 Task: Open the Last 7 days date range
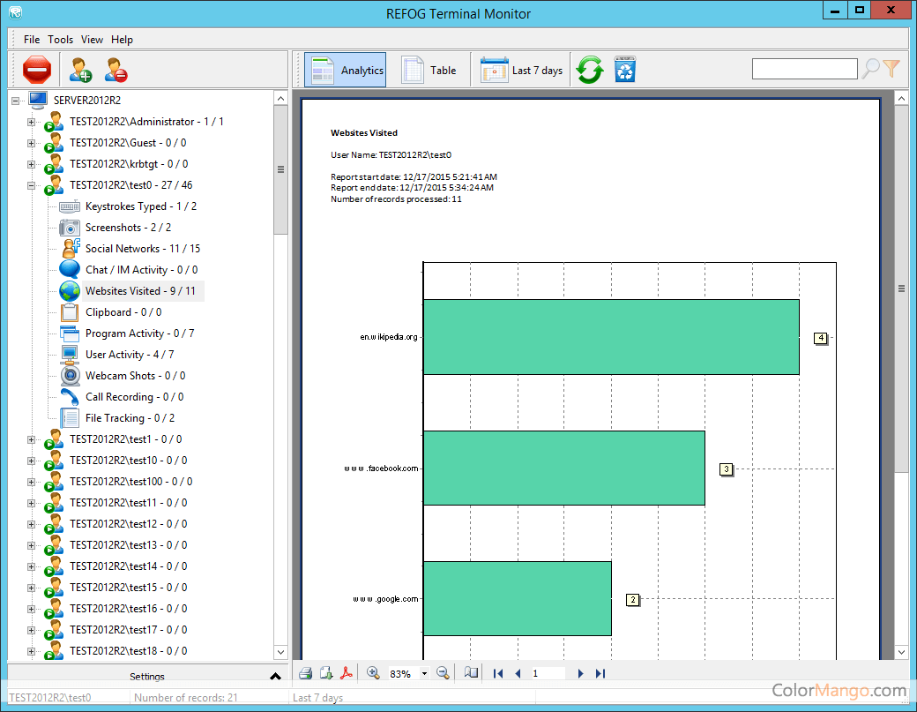point(522,70)
